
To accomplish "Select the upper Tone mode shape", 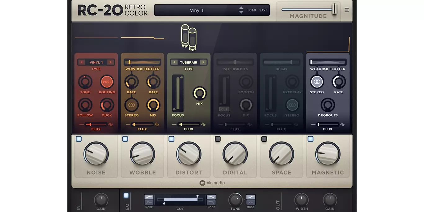I will pos(250,197).
